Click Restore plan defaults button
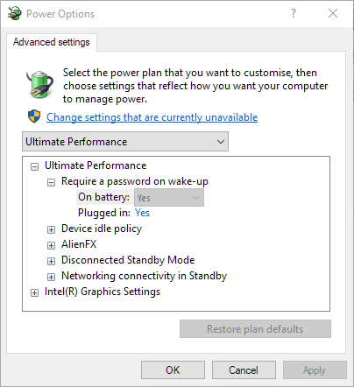Image resolution: width=354 pixels, height=387 pixels. point(255,329)
